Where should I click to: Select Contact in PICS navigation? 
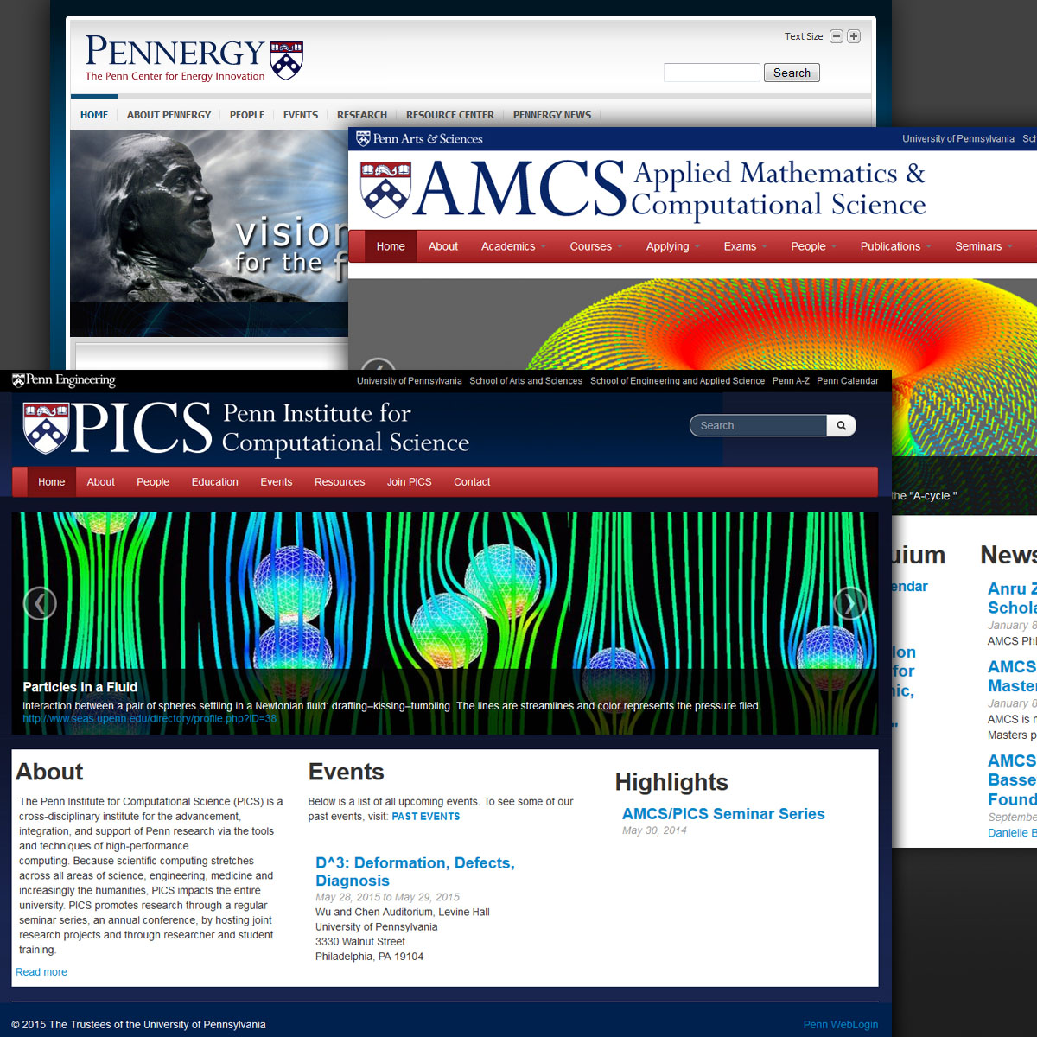472,482
